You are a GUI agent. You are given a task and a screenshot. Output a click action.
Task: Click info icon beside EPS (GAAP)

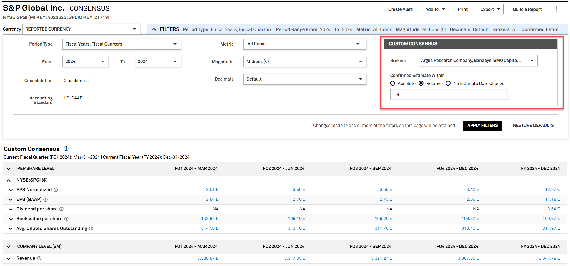pos(46,199)
